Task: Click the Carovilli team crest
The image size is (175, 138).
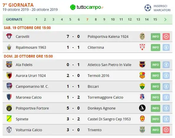Action: (x=9, y=36)
